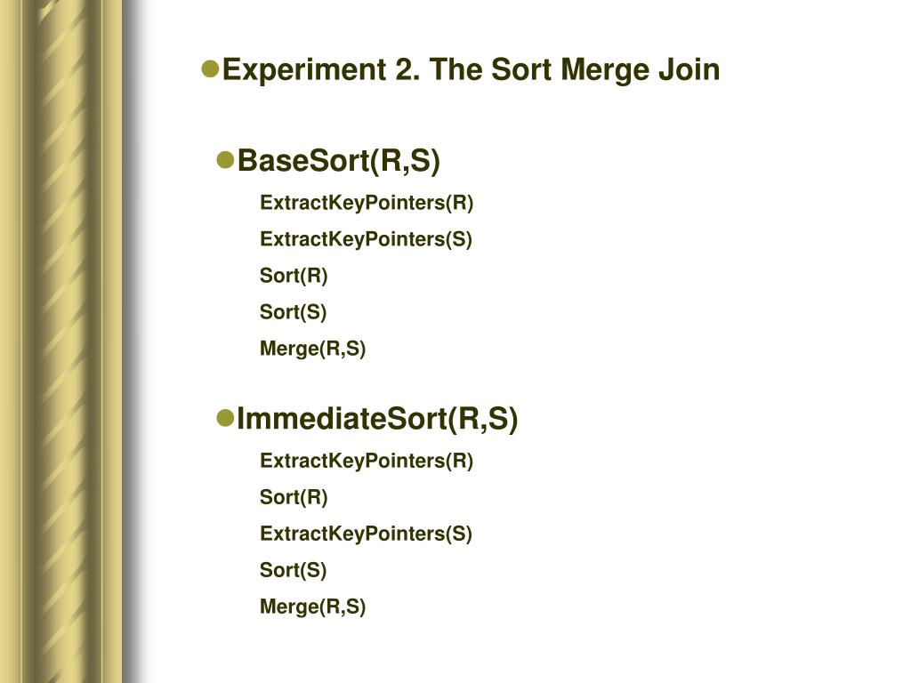The height and width of the screenshot is (683, 911).
Task: Click Sort(R) under ImmediateSort
Action: 294,497
